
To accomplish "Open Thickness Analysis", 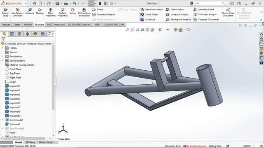I will pos(205,14).
